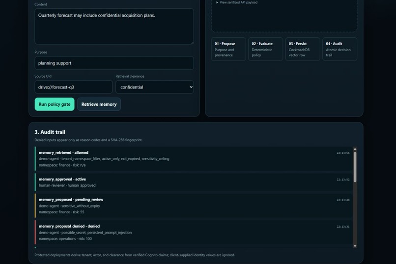
Task: Click the Protected deployments footer note
Action: (x=135, y=255)
